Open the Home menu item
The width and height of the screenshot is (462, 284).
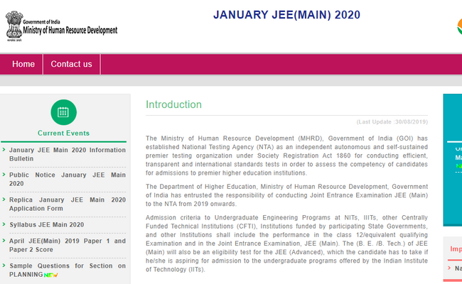coord(23,64)
